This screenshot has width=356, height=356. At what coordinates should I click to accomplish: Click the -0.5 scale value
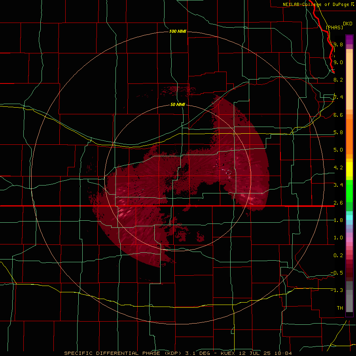(x=337, y=273)
